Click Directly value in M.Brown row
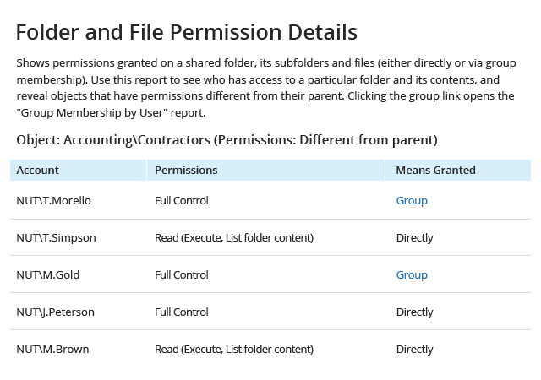Screen dimensions: 541x380 pyautogui.click(x=414, y=350)
